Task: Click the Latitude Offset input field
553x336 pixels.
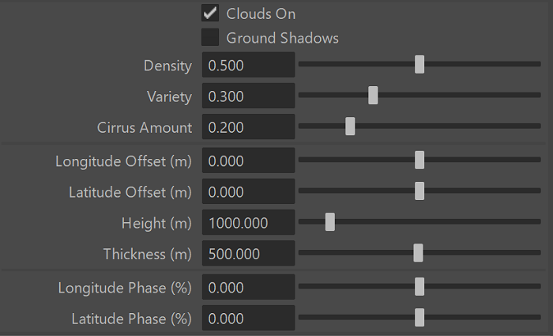Action: [x=248, y=192]
